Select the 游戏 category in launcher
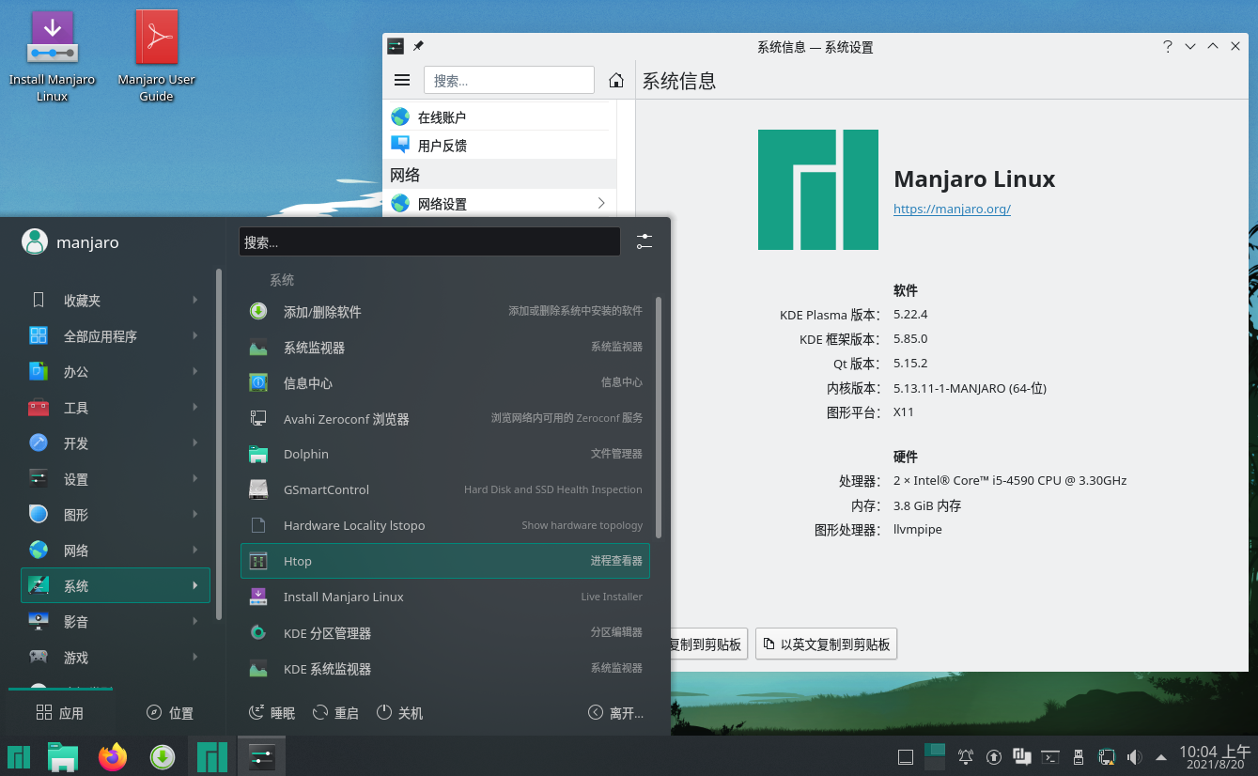Viewport: 1258px width, 776px height. (x=116, y=657)
